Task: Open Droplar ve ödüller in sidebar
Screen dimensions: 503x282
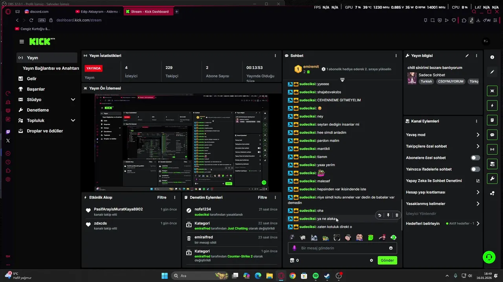Action: 47,131
